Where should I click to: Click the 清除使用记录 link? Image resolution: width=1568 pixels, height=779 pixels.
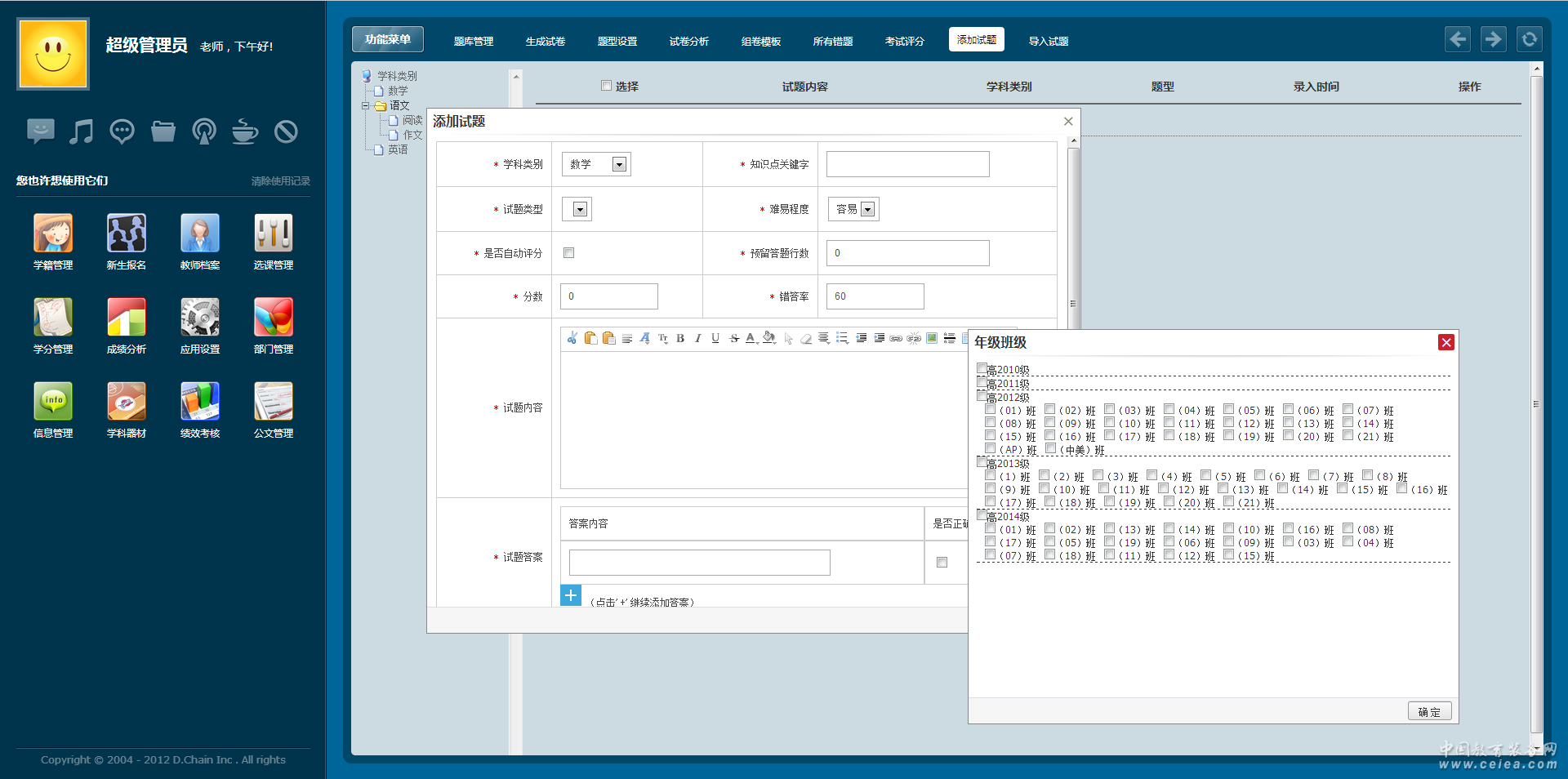pos(280,181)
